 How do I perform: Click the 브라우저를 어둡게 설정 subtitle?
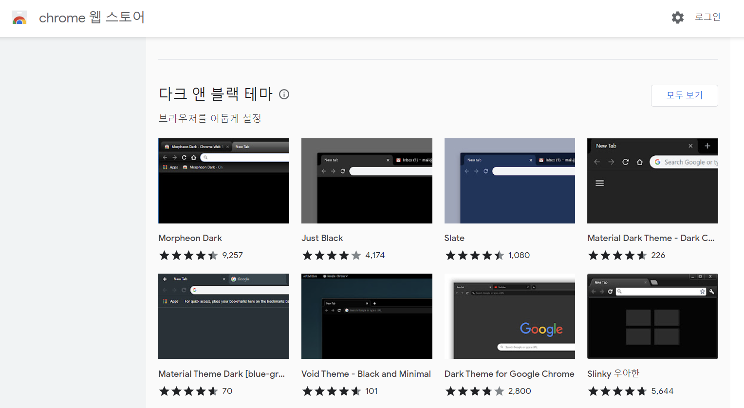tap(210, 118)
